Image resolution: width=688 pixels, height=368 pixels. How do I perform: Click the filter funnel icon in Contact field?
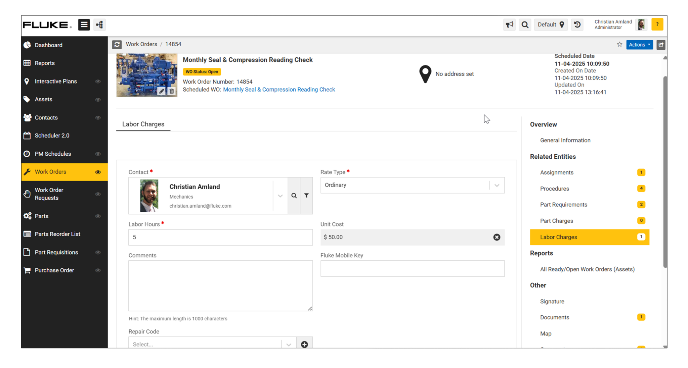click(x=306, y=196)
